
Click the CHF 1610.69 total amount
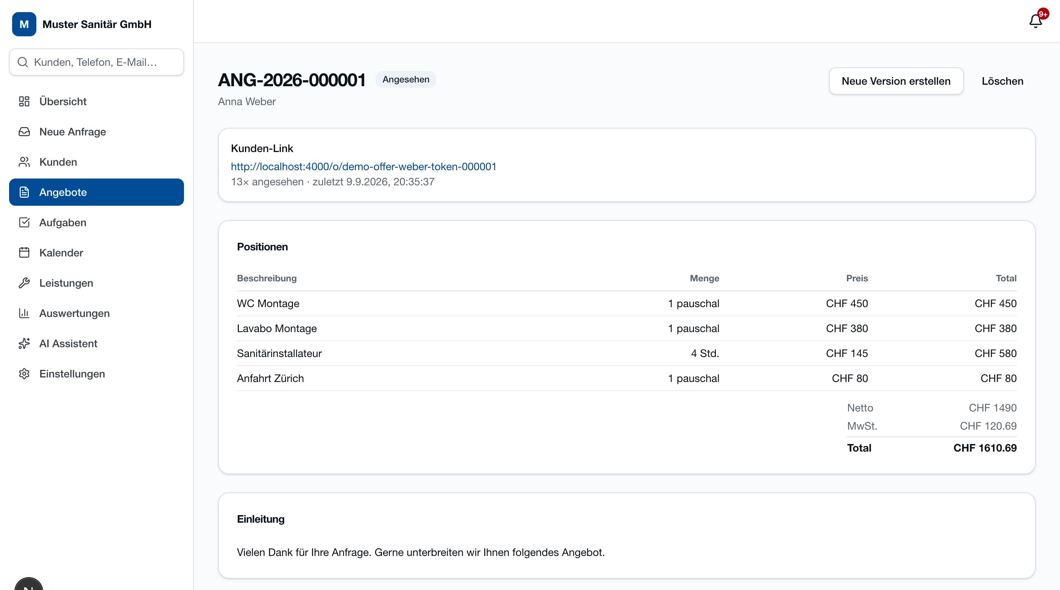pos(985,448)
